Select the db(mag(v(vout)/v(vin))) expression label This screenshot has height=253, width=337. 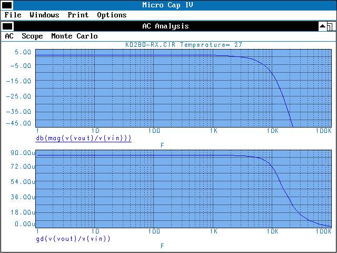[x=84, y=138]
